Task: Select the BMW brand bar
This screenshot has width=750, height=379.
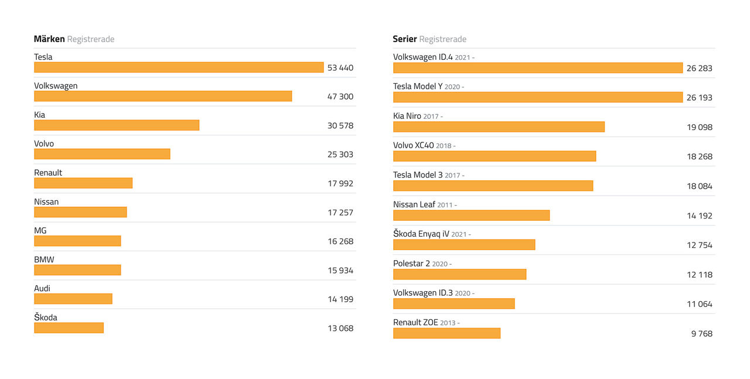Action: click(x=77, y=270)
